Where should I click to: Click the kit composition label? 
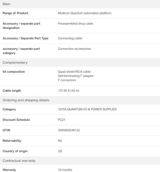click(14, 72)
